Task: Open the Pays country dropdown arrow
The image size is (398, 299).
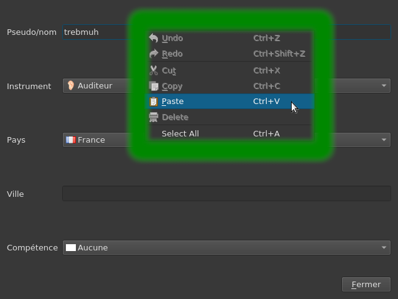Action: [x=384, y=140]
